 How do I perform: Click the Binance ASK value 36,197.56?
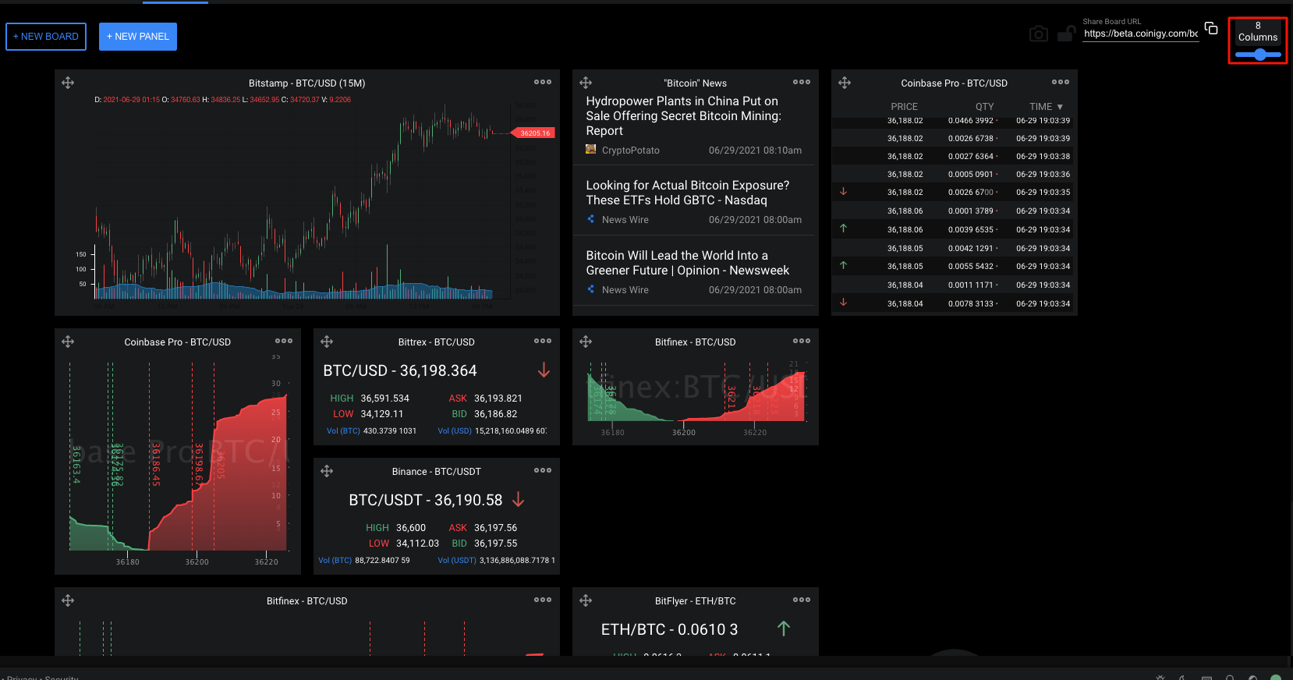(496, 528)
